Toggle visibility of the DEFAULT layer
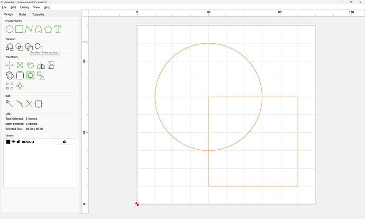Screen dimensions: 365x219 [x=13, y=141]
